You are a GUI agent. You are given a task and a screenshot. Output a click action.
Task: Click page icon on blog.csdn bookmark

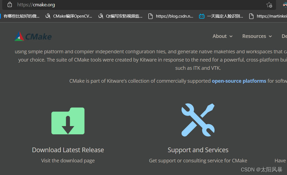[150, 16]
